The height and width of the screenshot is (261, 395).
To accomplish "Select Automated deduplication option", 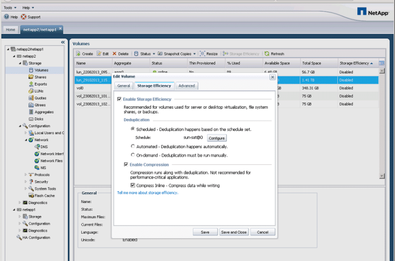I will (x=133, y=146).
